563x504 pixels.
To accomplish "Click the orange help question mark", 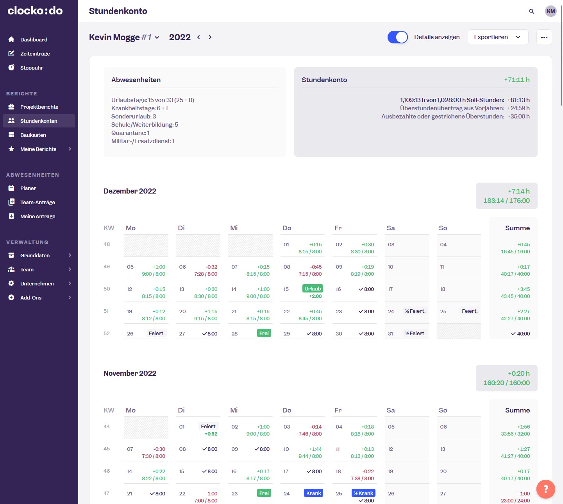I will [x=545, y=489].
